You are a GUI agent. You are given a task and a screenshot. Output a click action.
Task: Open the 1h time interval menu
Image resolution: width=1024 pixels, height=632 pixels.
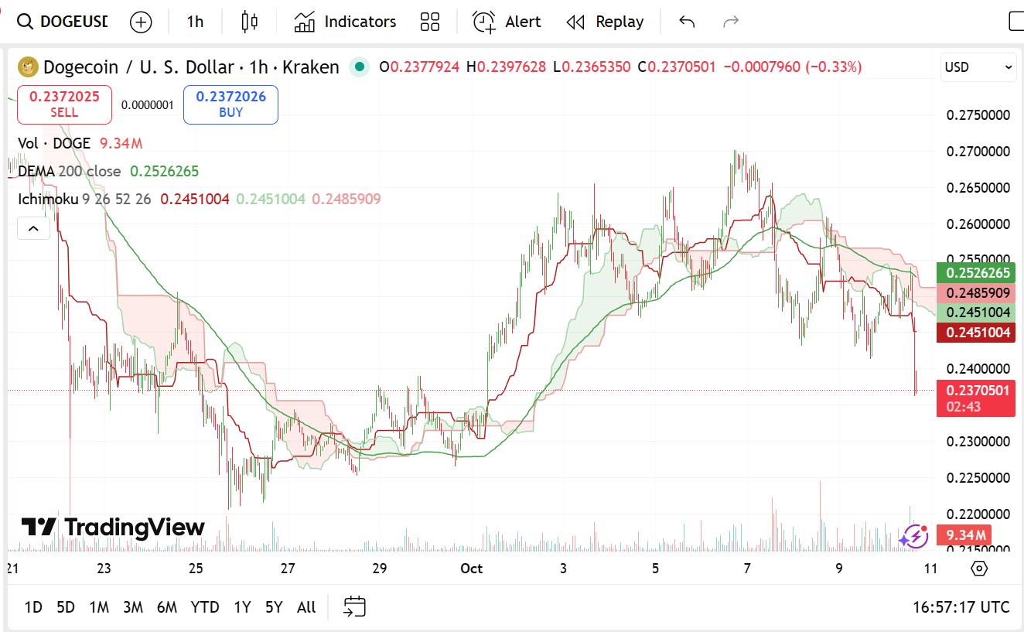(x=196, y=22)
